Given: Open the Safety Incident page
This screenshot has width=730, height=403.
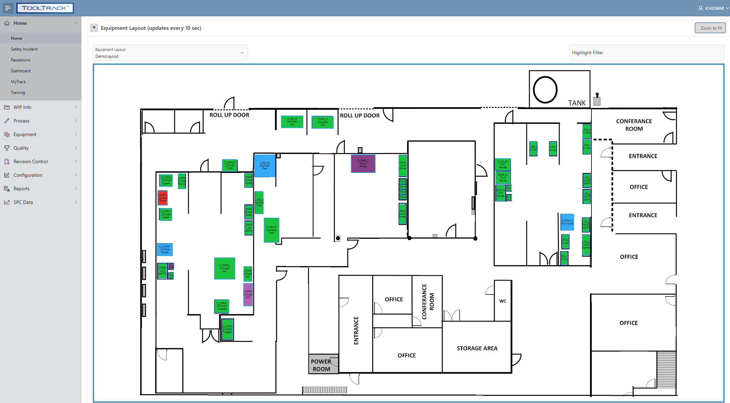Looking at the screenshot, I should pyautogui.click(x=24, y=49).
